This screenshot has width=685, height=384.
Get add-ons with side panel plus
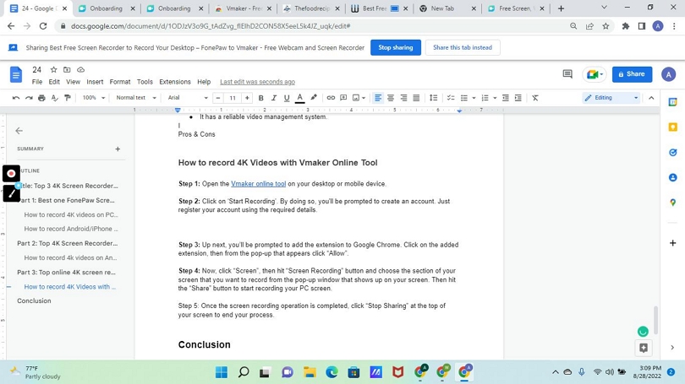pyautogui.click(x=673, y=243)
